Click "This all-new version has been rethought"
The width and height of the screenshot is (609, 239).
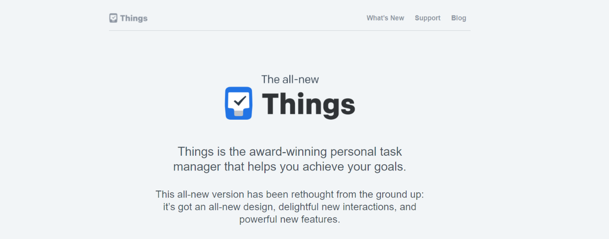pyautogui.click(x=245, y=194)
